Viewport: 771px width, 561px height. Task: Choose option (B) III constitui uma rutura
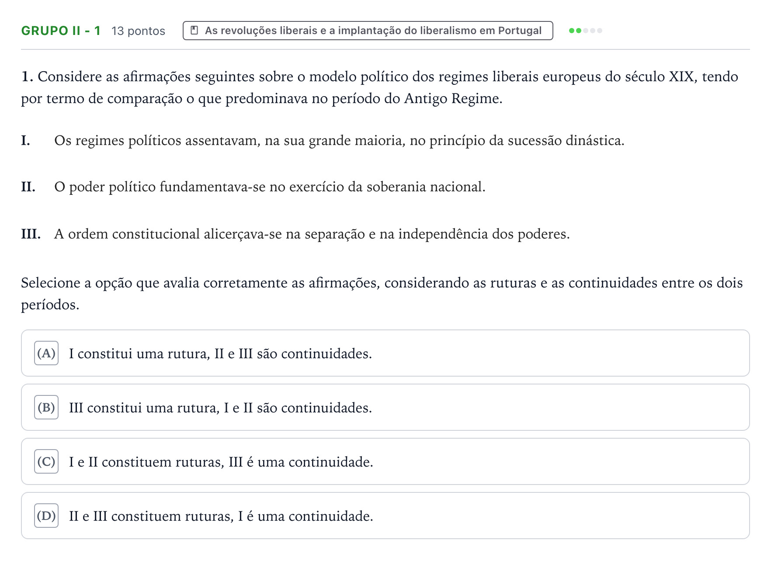coord(385,407)
